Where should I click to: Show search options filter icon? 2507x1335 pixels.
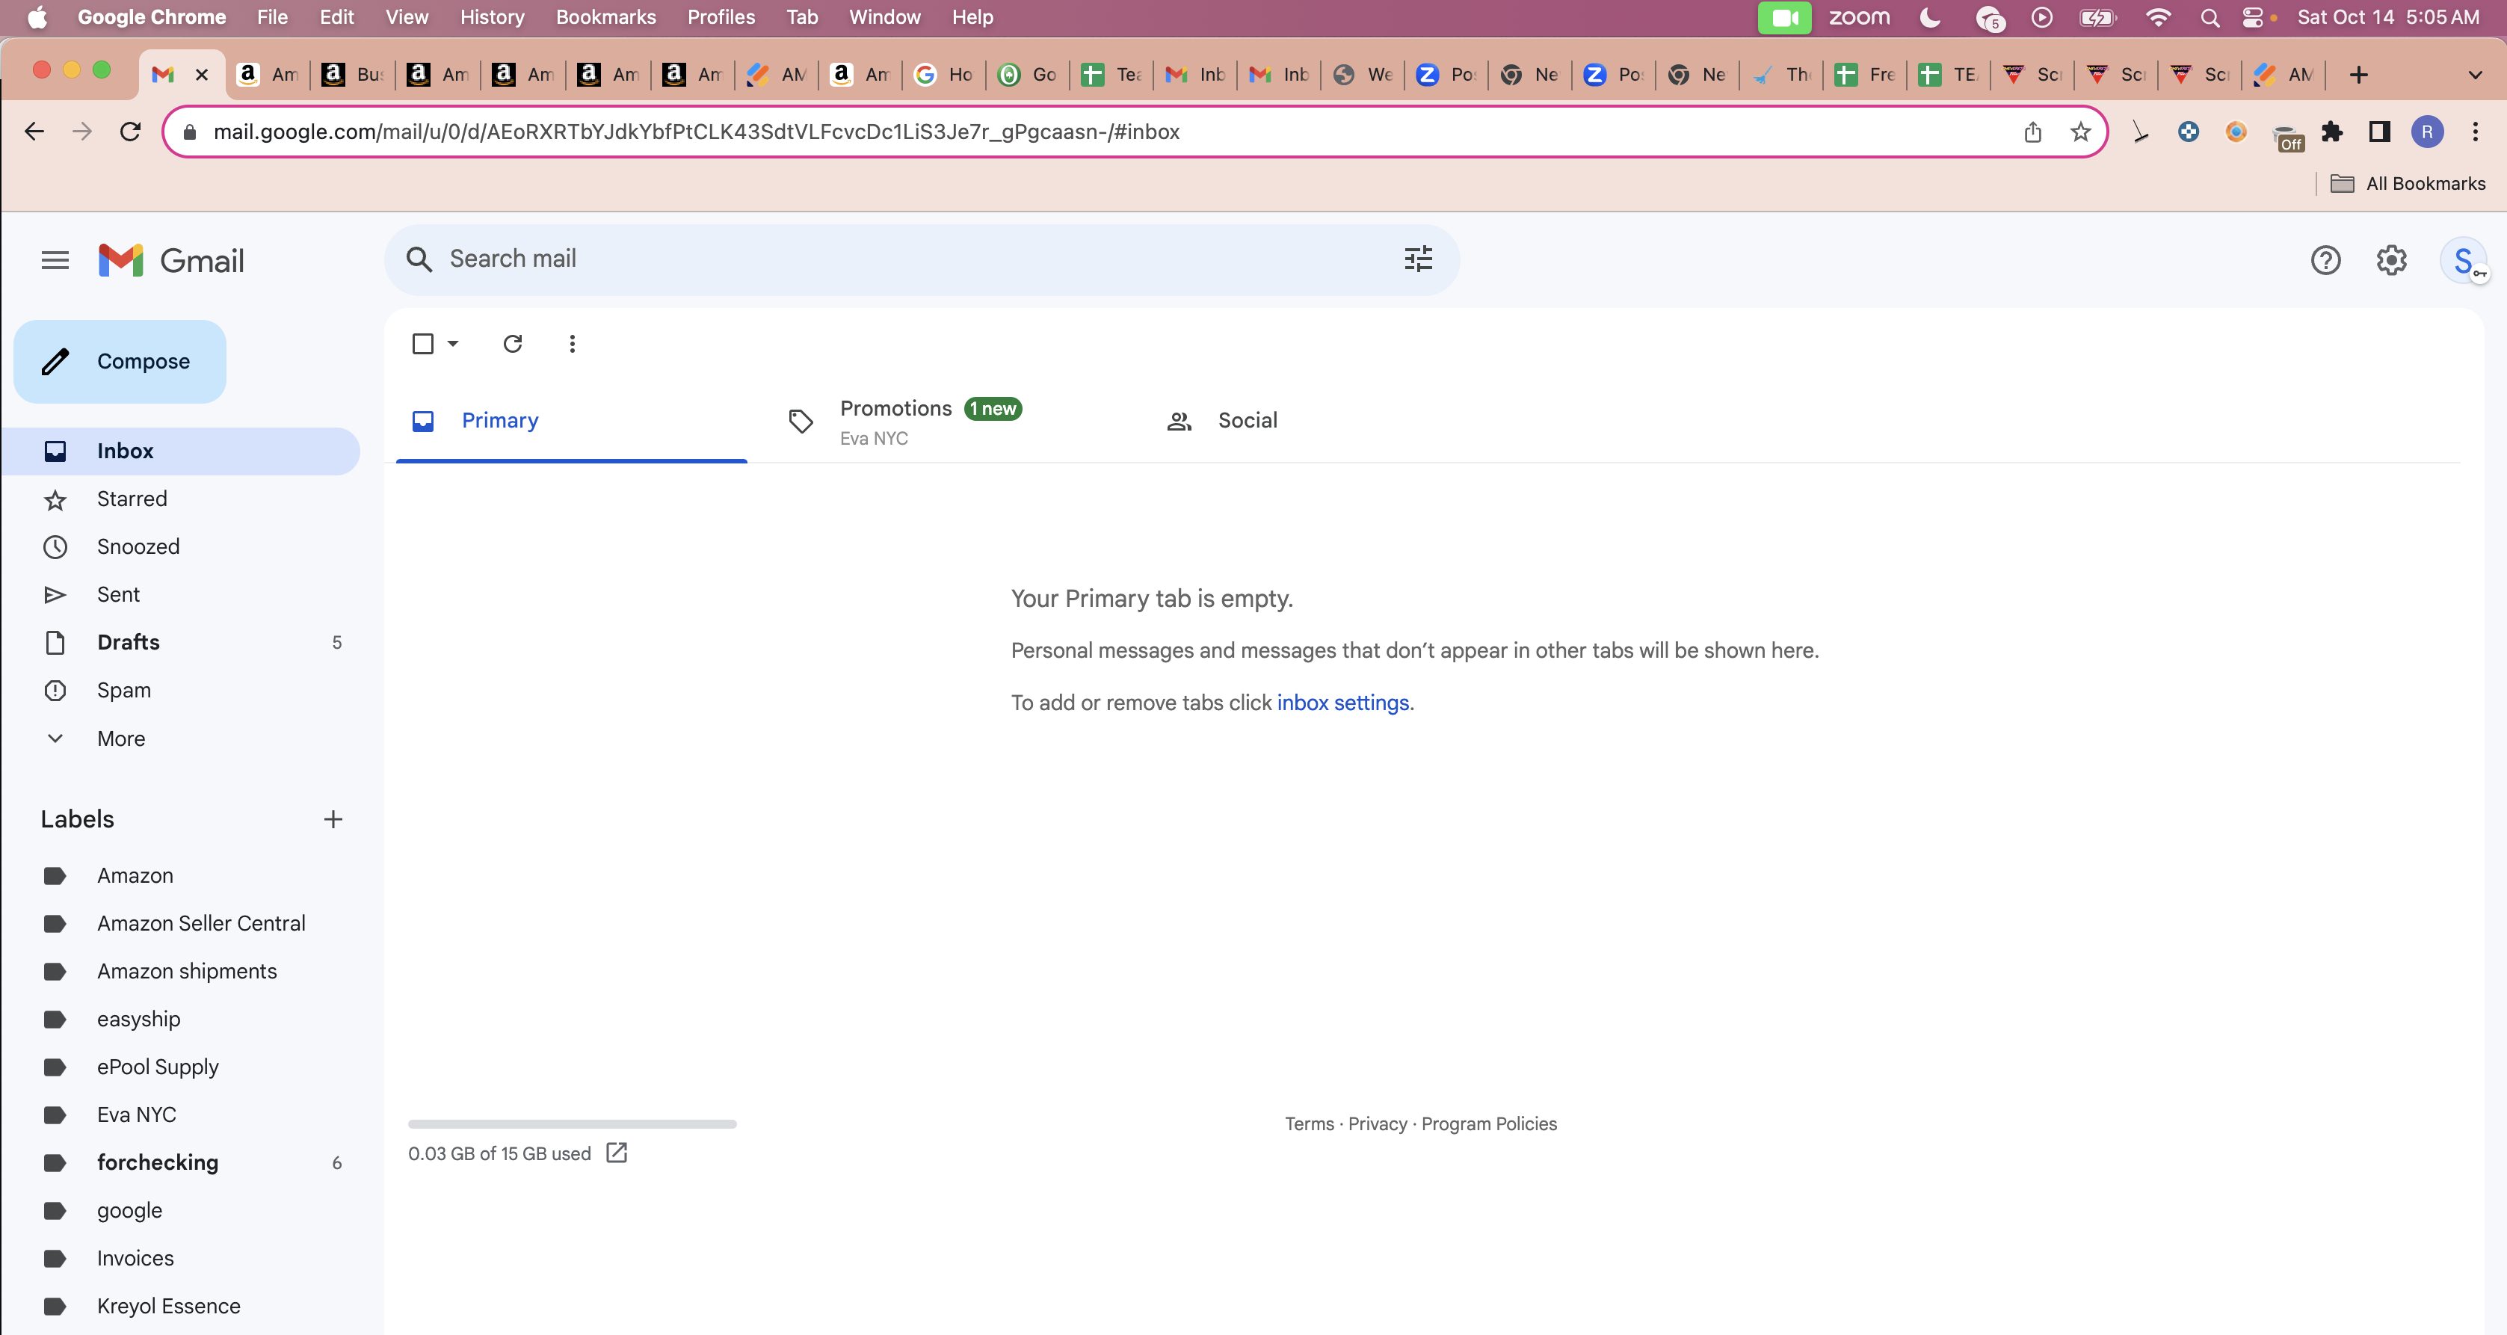(1418, 259)
